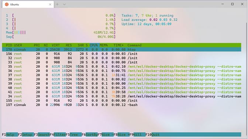Maximize the terminal window

tap(232, 4)
